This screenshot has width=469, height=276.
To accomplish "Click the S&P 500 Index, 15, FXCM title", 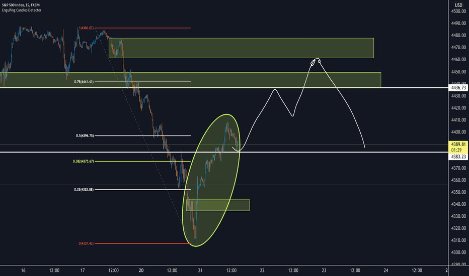I will (21, 5).
